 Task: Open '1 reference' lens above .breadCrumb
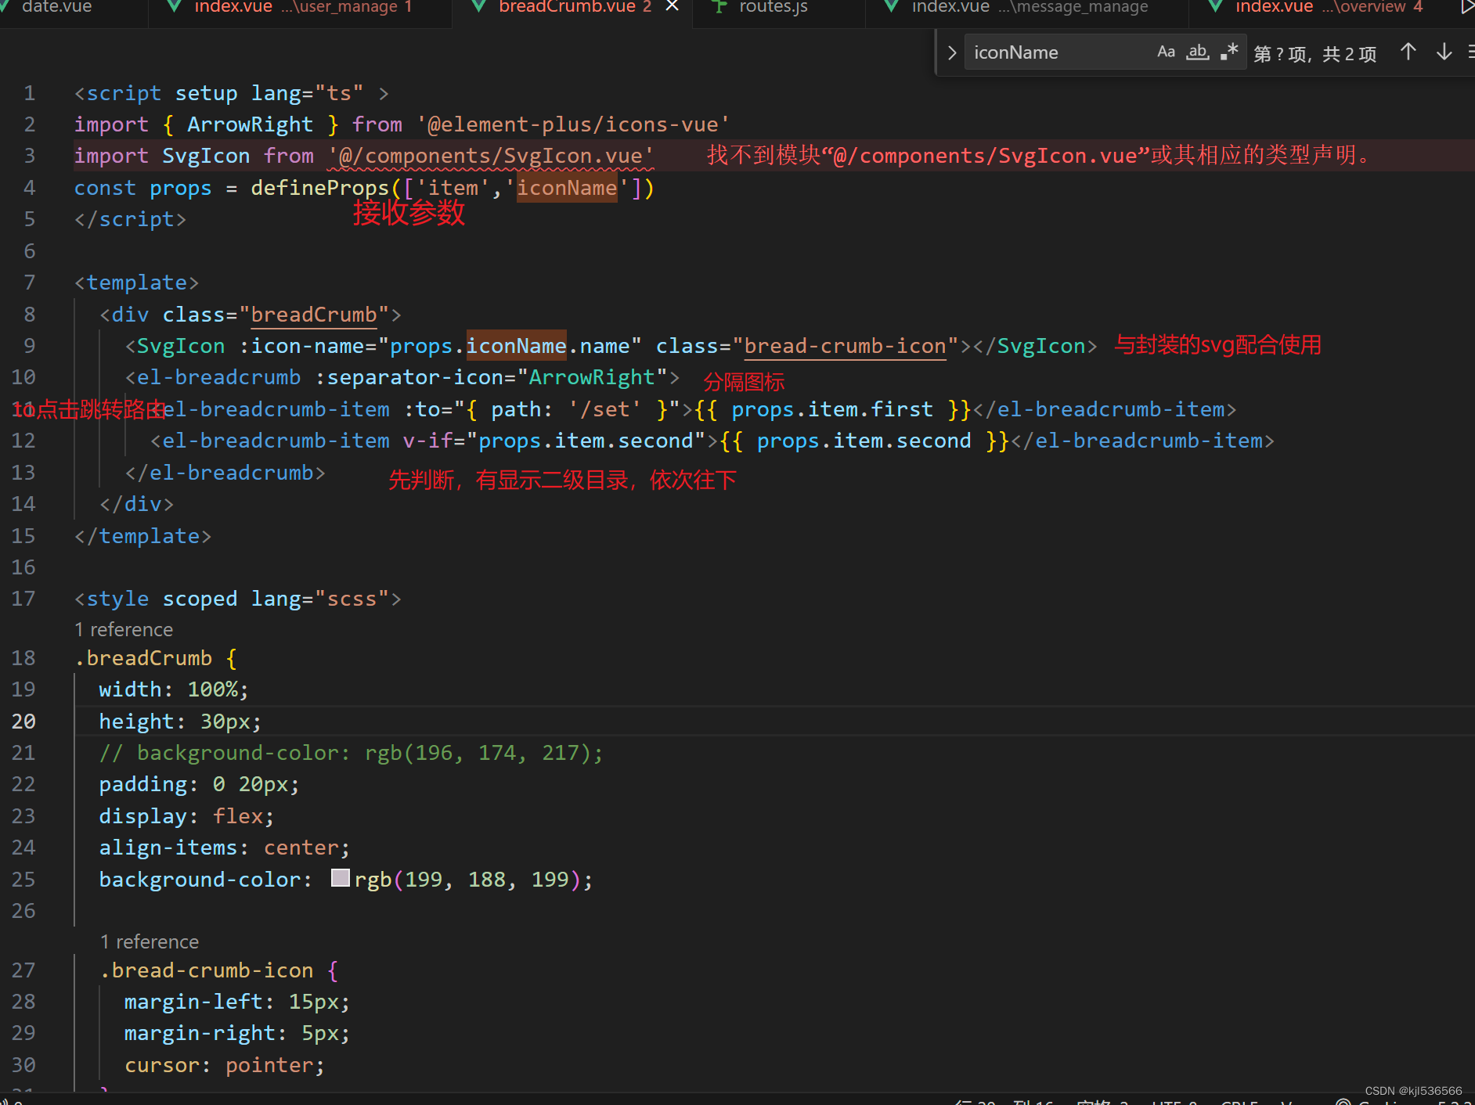tap(124, 629)
